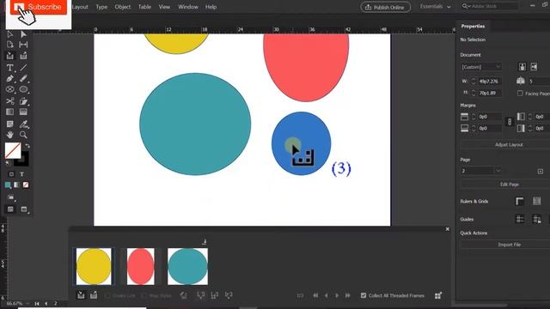Click the document width W field

pyautogui.click(x=490, y=82)
